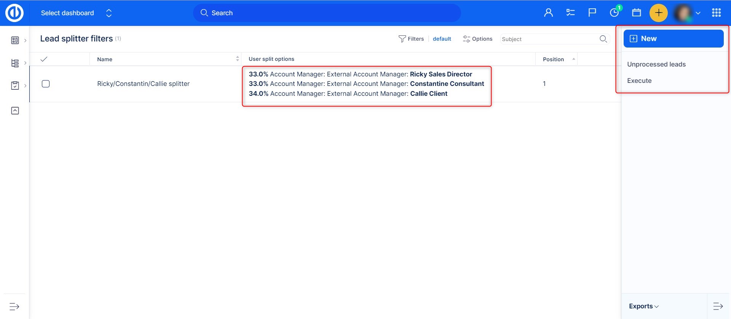This screenshot has height=319, width=731.
Task: Click the flag icon in top bar
Action: 592,13
